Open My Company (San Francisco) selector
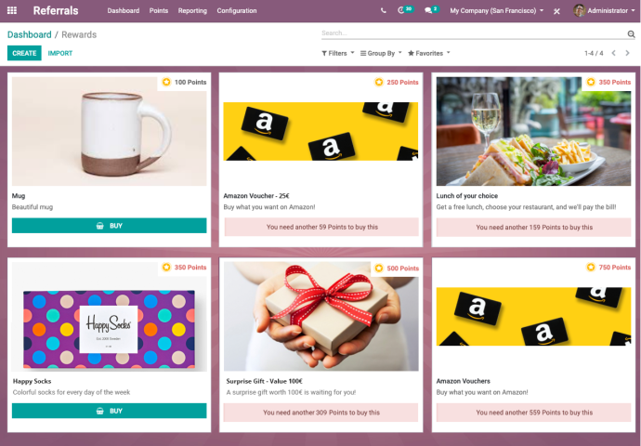641x446 pixels. (497, 10)
